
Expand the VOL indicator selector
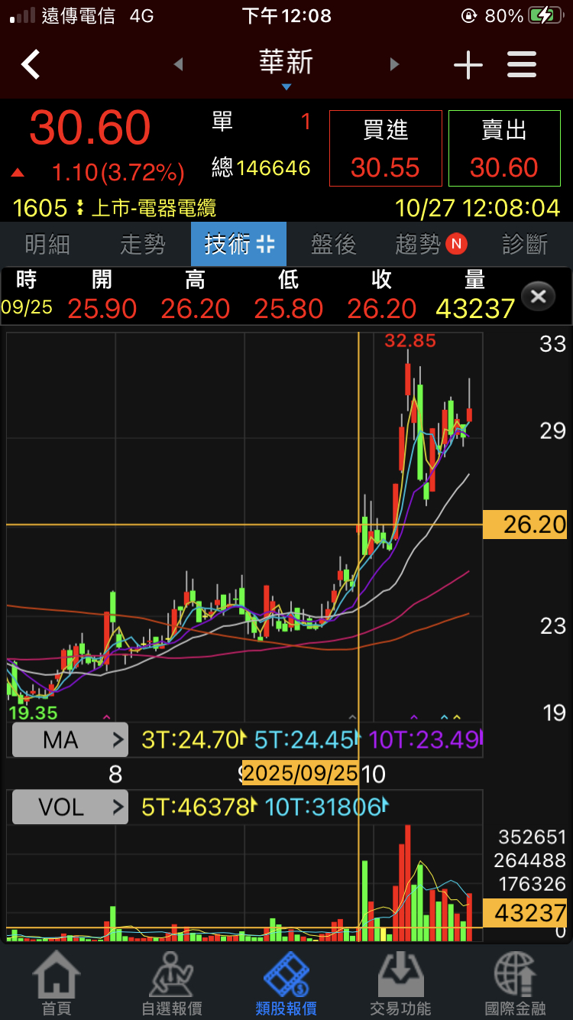(x=70, y=807)
